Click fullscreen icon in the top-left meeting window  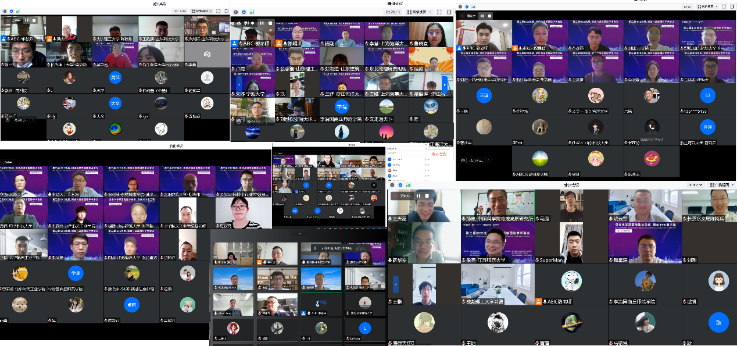click(217, 11)
